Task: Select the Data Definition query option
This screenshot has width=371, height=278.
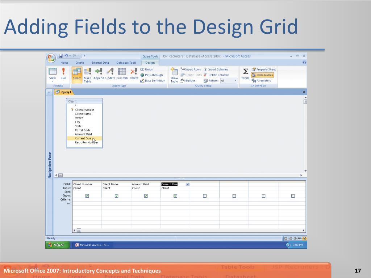Action: point(153,81)
